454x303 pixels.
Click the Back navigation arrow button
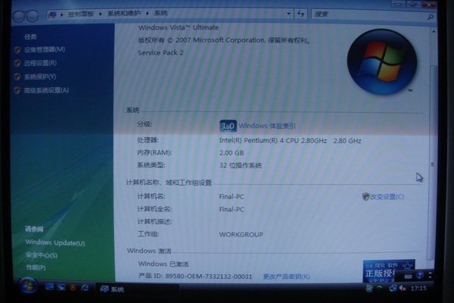pyautogui.click(x=19, y=16)
